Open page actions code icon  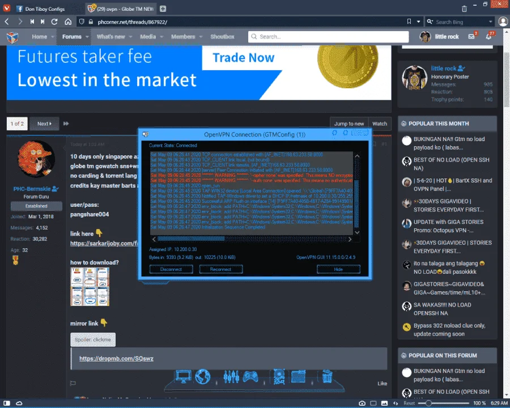396,403
